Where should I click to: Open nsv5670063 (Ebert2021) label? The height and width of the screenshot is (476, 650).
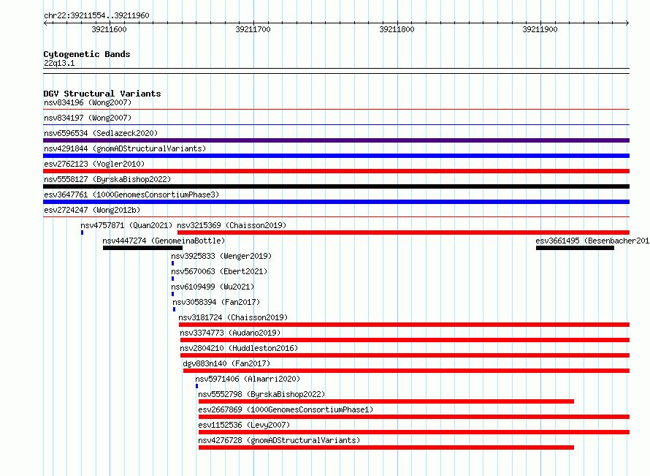tap(219, 271)
